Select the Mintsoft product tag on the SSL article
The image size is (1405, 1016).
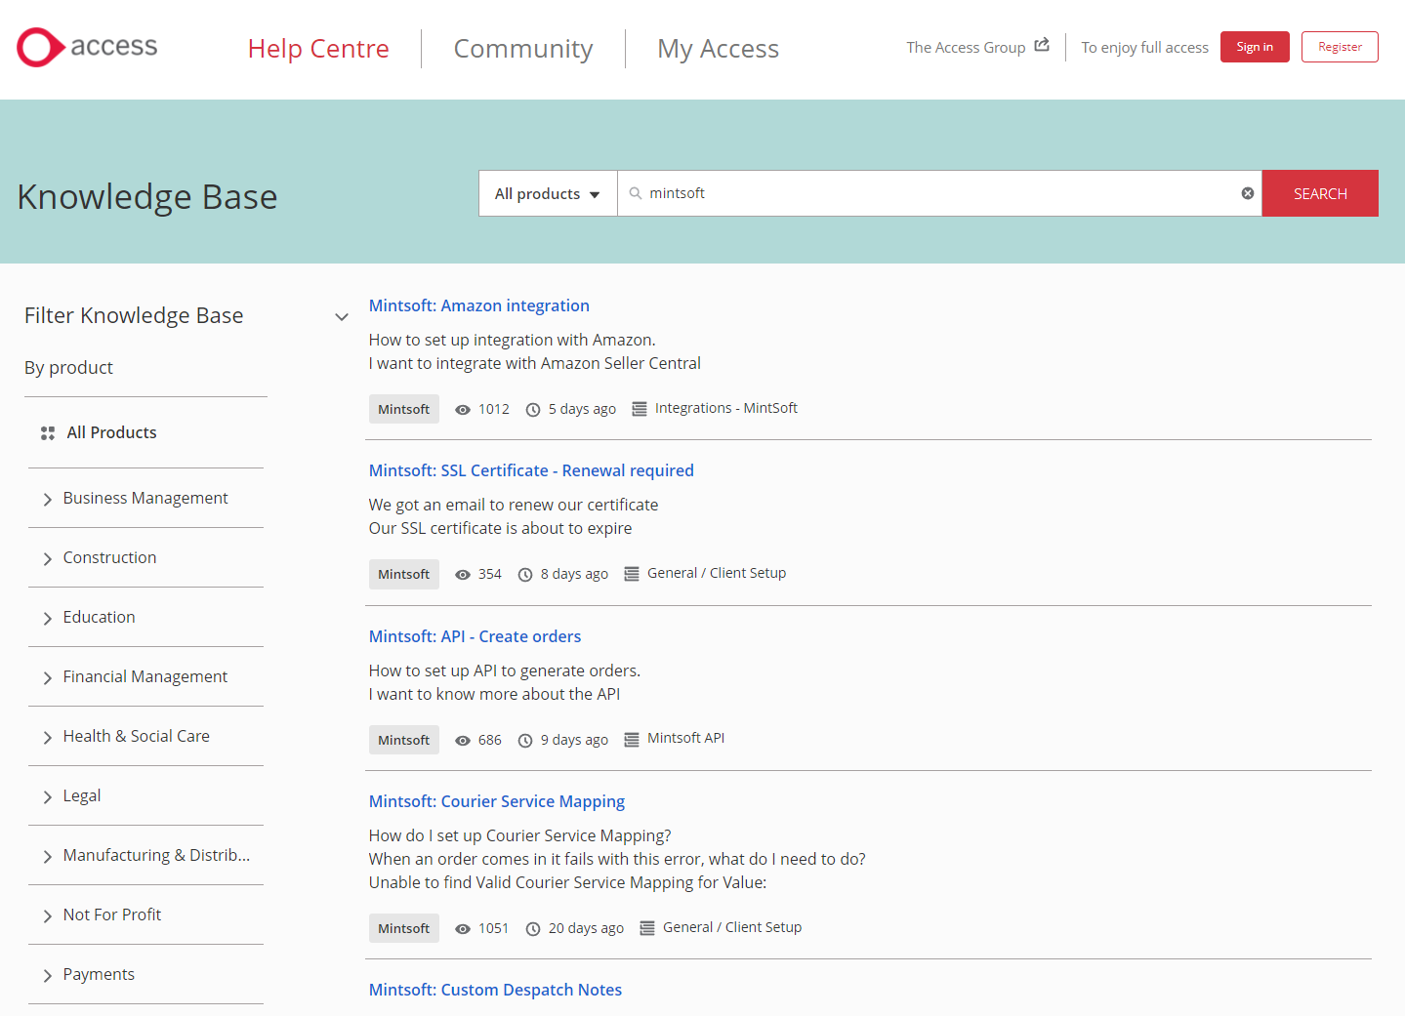(403, 574)
